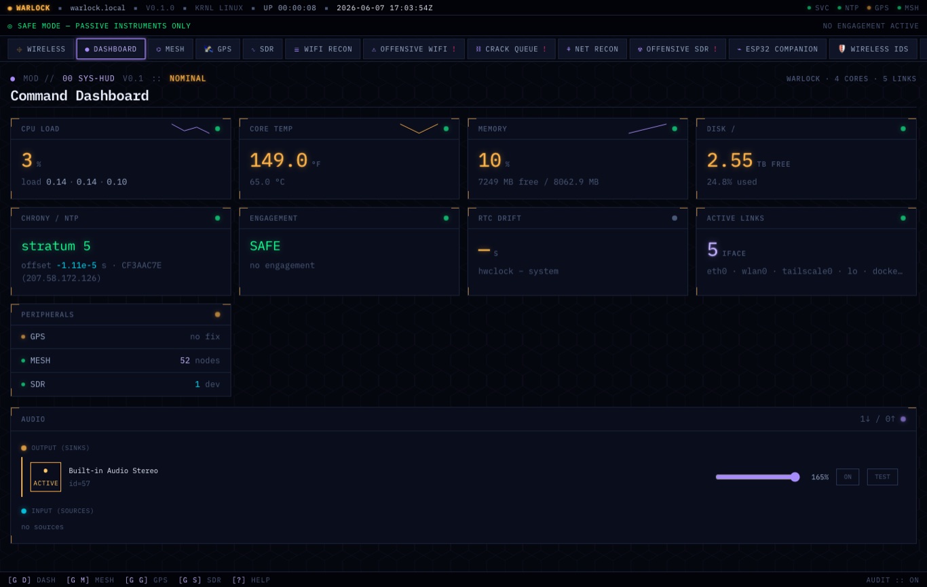Adjust the Built-in Audio volume slider
Screen dimensions: 927x587
pyautogui.click(x=757, y=477)
